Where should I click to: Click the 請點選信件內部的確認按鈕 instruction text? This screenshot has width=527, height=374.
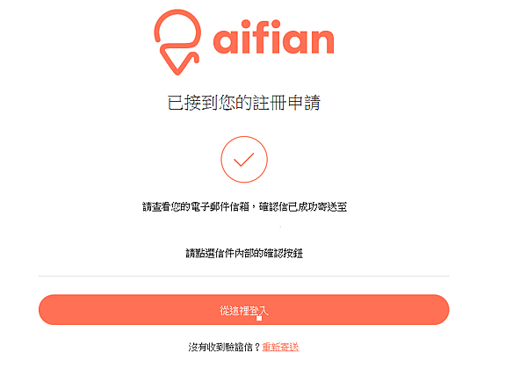tap(243, 254)
